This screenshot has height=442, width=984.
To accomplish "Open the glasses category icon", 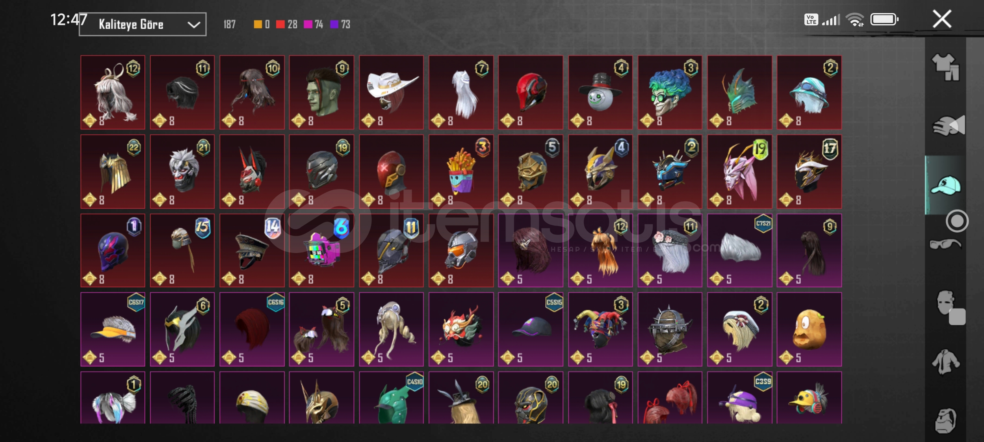I will tap(945, 244).
